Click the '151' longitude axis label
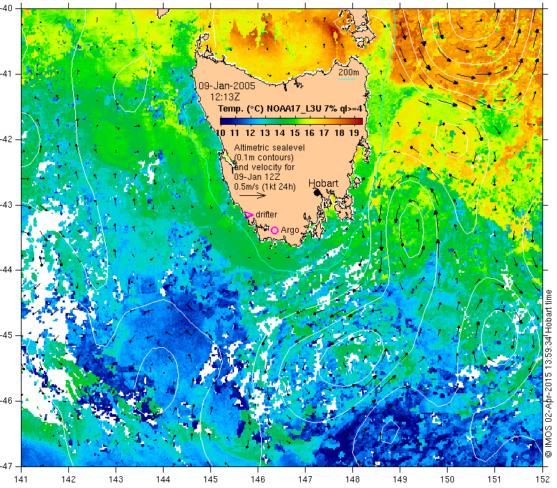Screen dimensions: 557x488 click(x=495, y=480)
